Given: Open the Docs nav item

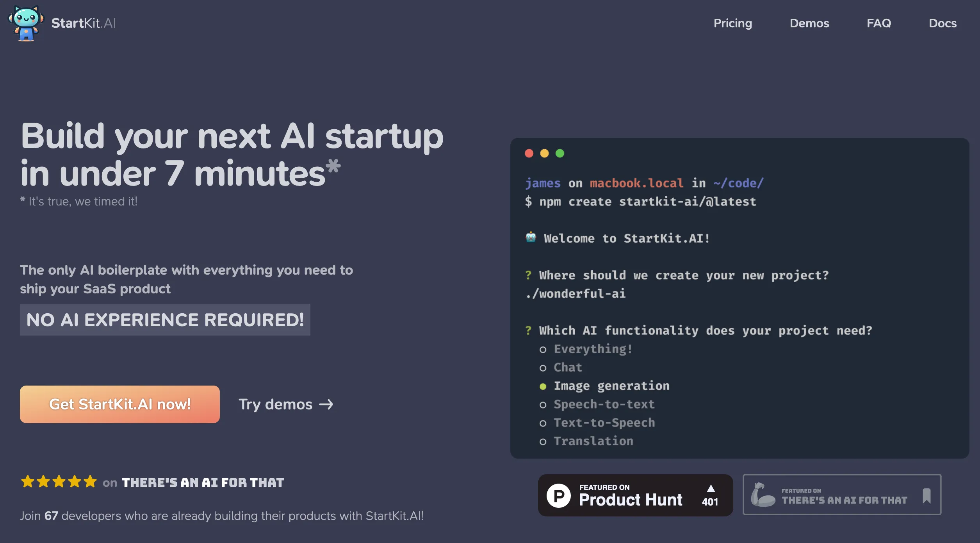Looking at the screenshot, I should tap(943, 23).
